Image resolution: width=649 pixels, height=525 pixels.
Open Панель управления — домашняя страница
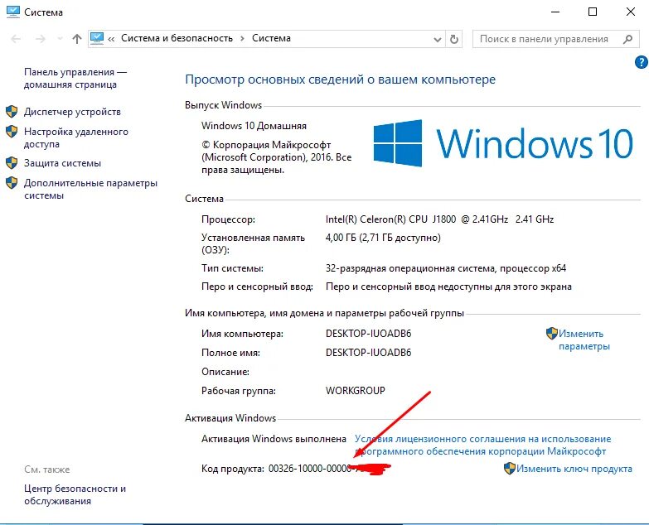point(75,78)
